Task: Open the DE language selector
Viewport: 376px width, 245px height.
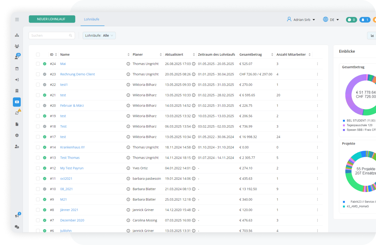Action: click(x=331, y=20)
